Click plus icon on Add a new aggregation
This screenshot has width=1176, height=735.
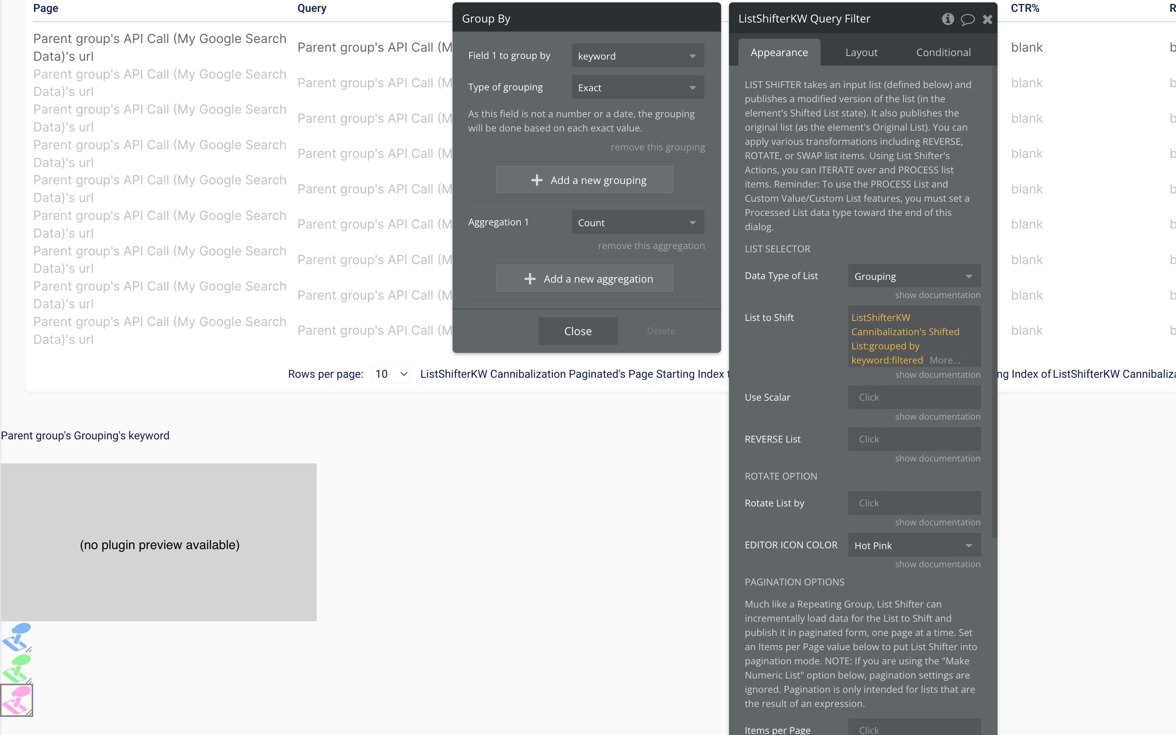coord(530,279)
